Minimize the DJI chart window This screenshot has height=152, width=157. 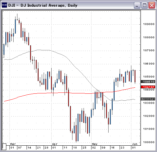[137, 5]
